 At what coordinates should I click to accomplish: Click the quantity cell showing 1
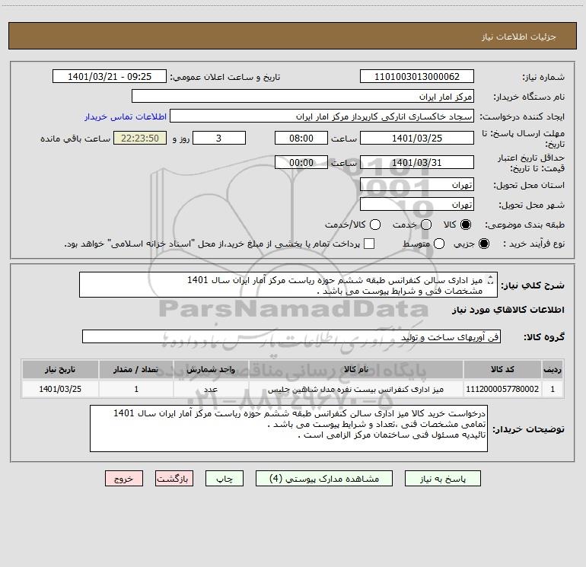[x=136, y=389]
